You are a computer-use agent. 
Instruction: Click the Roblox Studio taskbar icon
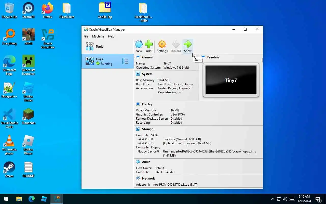(x=44, y=199)
